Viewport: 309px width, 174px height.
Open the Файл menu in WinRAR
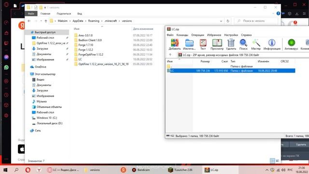click(x=170, y=35)
